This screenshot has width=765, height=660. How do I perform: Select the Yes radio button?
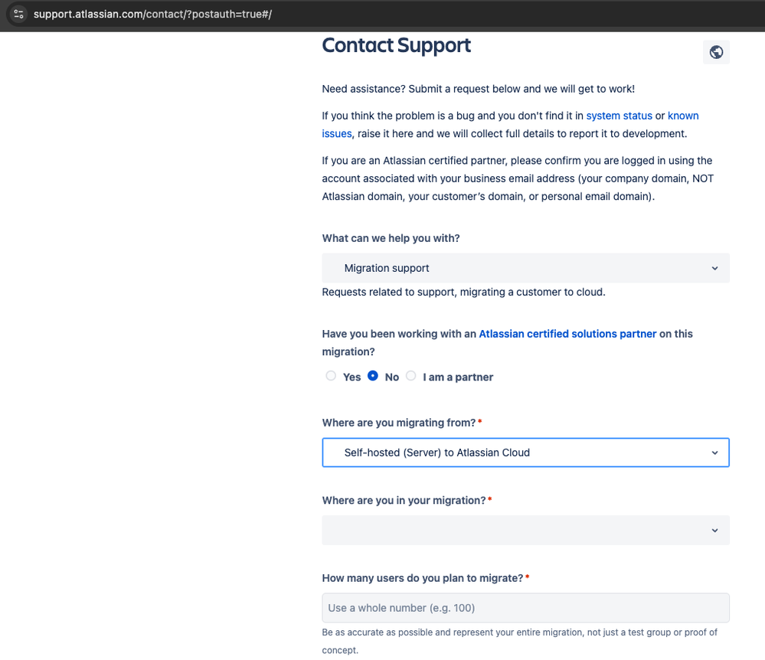click(331, 376)
